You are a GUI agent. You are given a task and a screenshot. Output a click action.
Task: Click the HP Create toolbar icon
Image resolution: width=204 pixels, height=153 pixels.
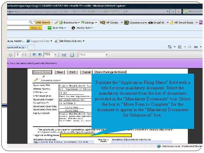pyautogui.click(x=102, y=22)
